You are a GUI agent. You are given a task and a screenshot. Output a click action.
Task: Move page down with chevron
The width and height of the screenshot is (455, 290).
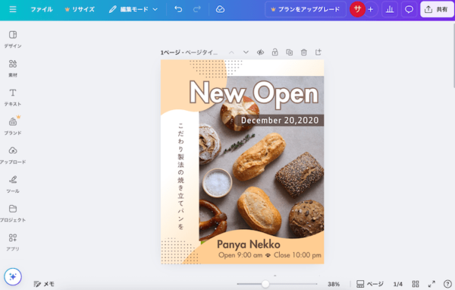point(246,52)
